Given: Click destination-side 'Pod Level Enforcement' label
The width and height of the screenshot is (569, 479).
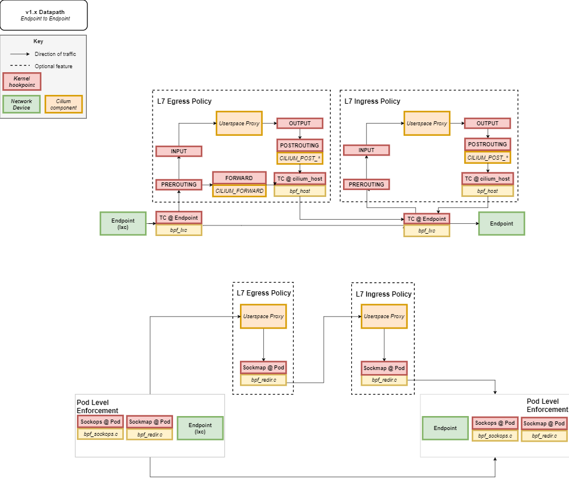Looking at the screenshot, I should (547, 405).
